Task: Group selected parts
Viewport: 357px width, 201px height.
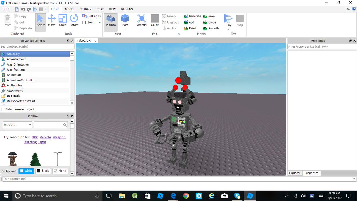Action: pyautogui.click(x=169, y=16)
